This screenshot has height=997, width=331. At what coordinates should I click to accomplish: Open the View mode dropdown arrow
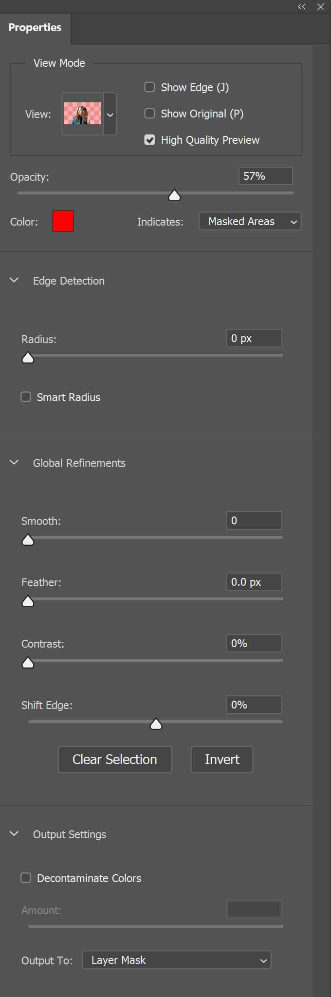[x=110, y=115]
